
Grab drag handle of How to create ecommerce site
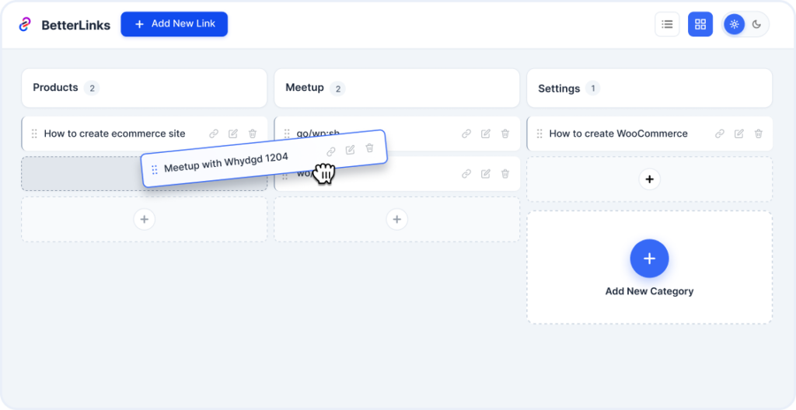point(34,134)
